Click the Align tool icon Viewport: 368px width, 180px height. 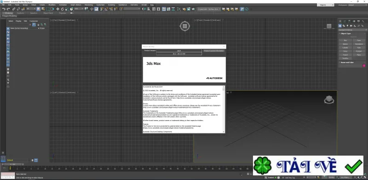click(x=148, y=9)
